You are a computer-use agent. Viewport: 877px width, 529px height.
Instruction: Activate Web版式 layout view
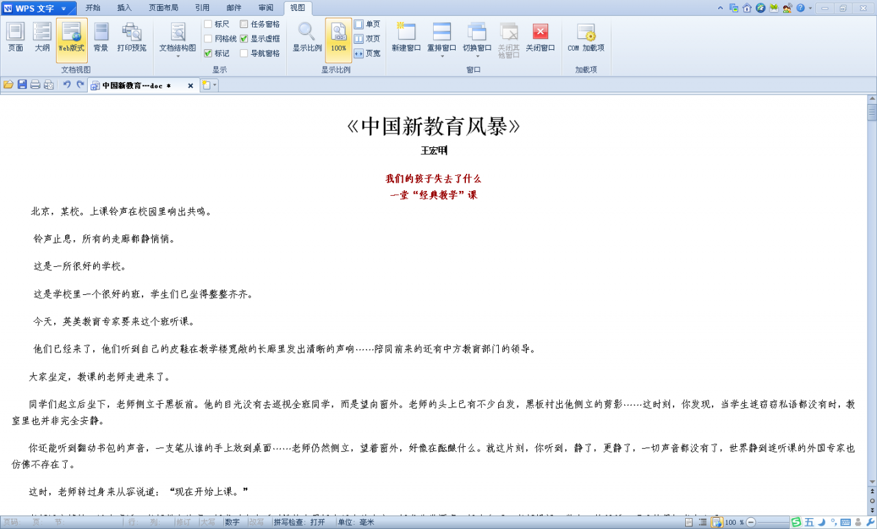[x=71, y=40]
